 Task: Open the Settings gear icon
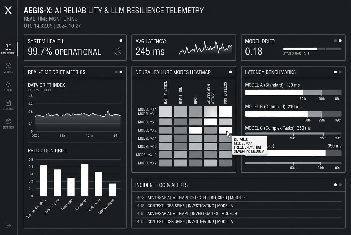(8, 121)
